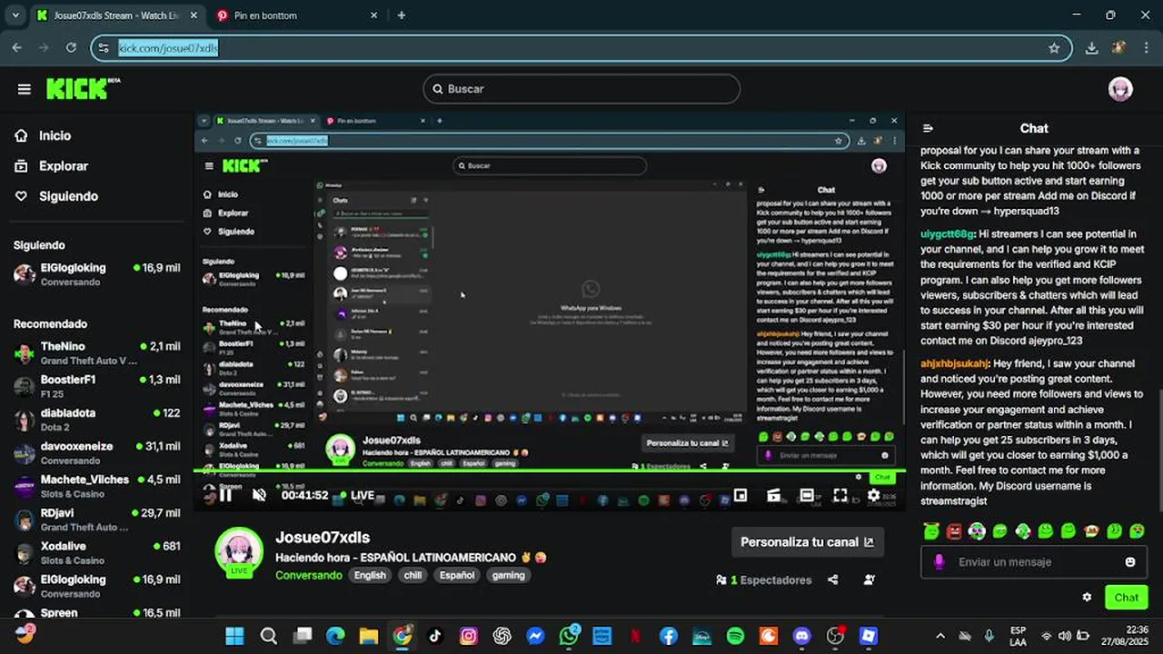This screenshot has height=654, width=1163.
Task: Open the hamburger sidebar menu
Action: click(25, 89)
